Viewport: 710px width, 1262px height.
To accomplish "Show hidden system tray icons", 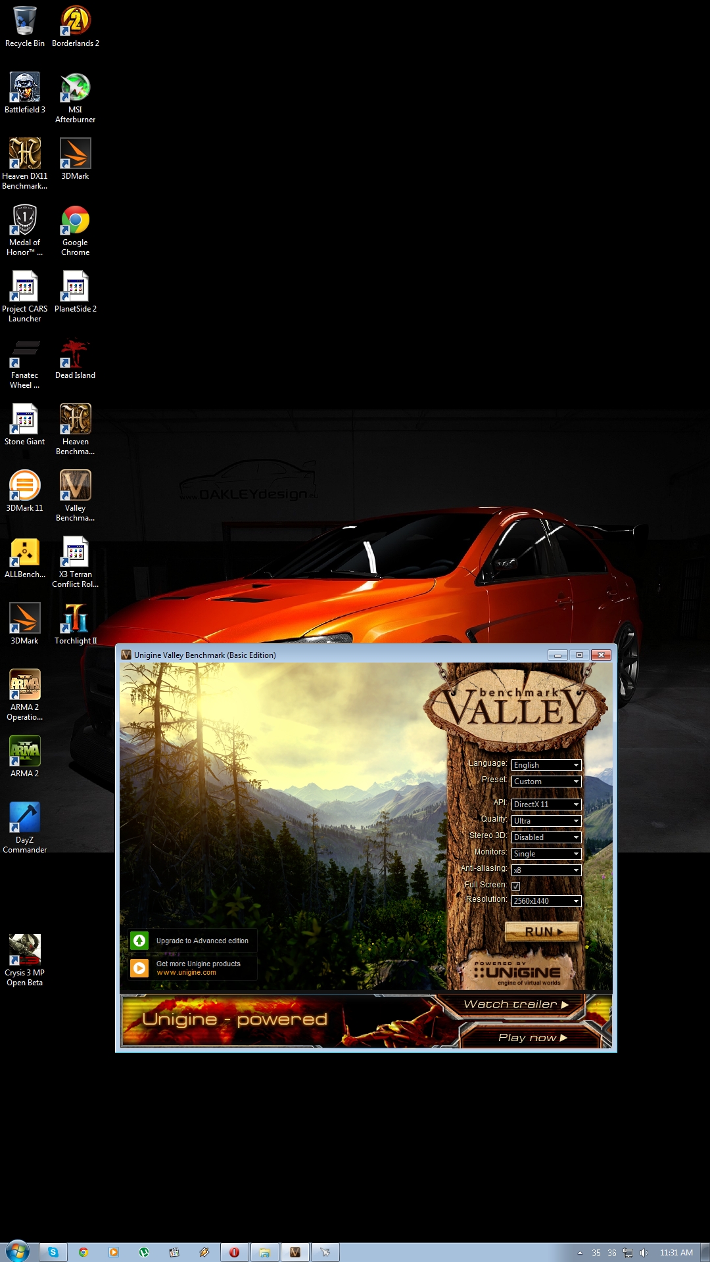I will coord(580,1253).
